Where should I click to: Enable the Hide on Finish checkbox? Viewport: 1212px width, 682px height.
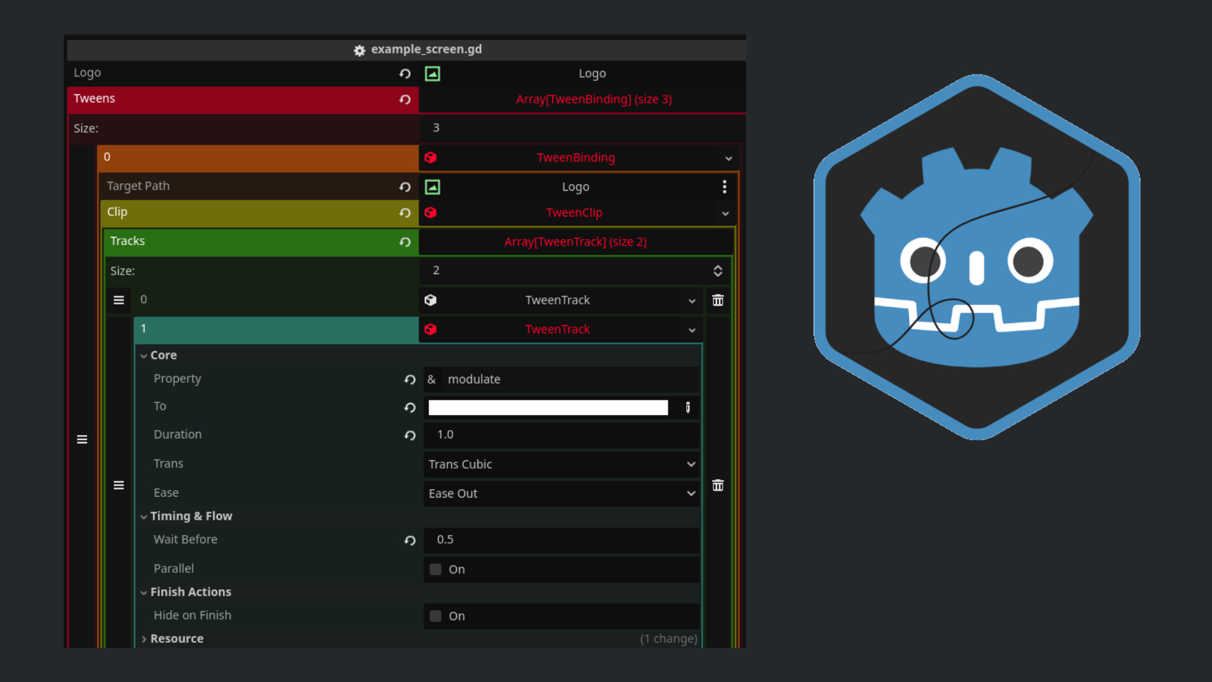pyautogui.click(x=436, y=616)
